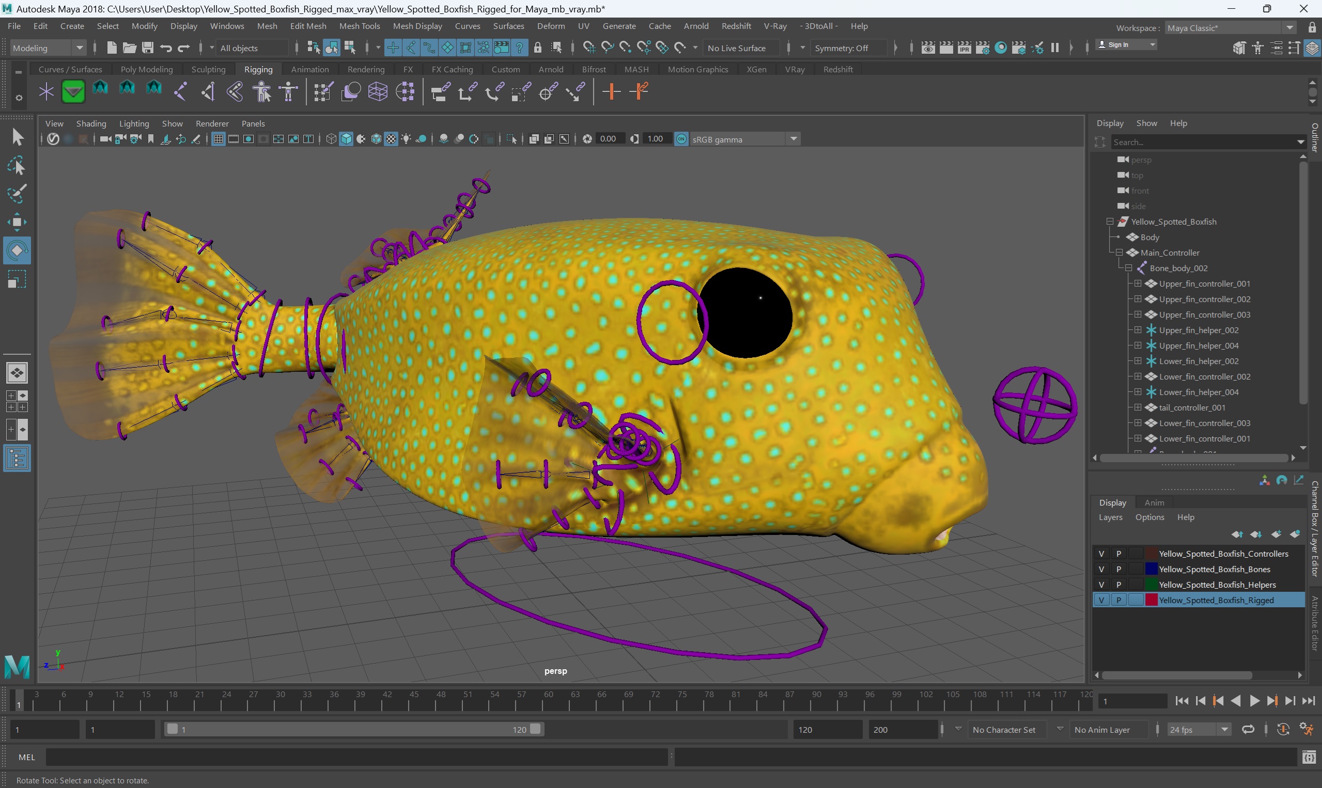
Task: Toggle playback P on the Helpers layer
Action: (x=1118, y=584)
